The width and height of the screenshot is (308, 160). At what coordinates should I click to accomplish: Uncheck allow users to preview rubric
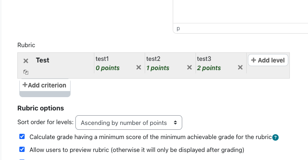coord(22,150)
